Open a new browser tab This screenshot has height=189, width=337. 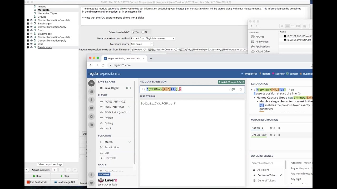pyautogui.click(x=151, y=58)
